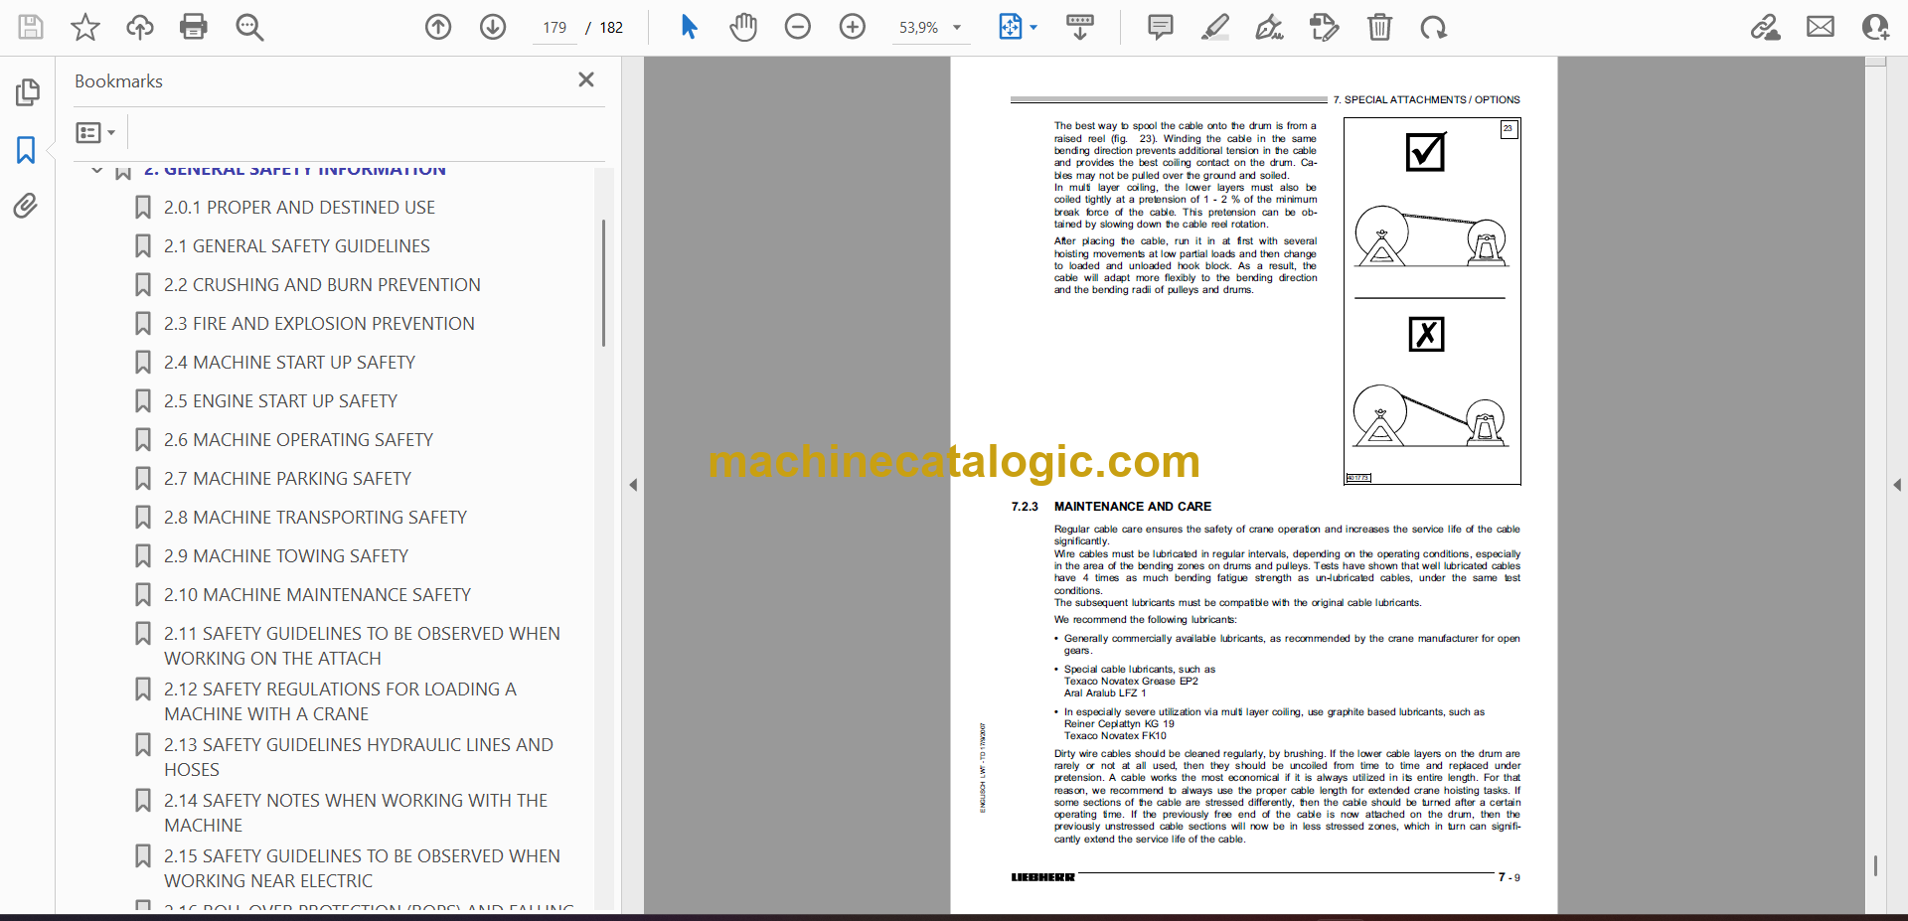
Task: Click the bookmarks panel scrollbar thumb
Action: 603,283
